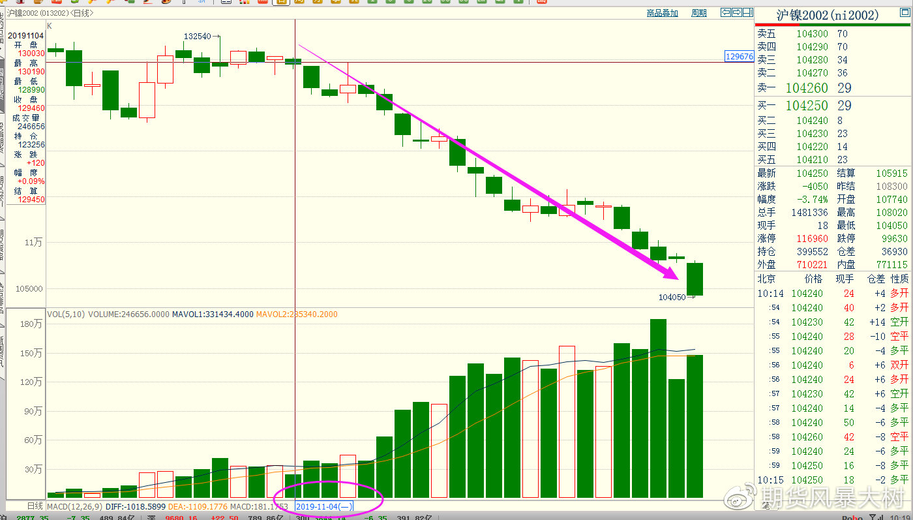The image size is (913, 520).
Task: Click the left arrow navigation icon
Action: point(726,12)
